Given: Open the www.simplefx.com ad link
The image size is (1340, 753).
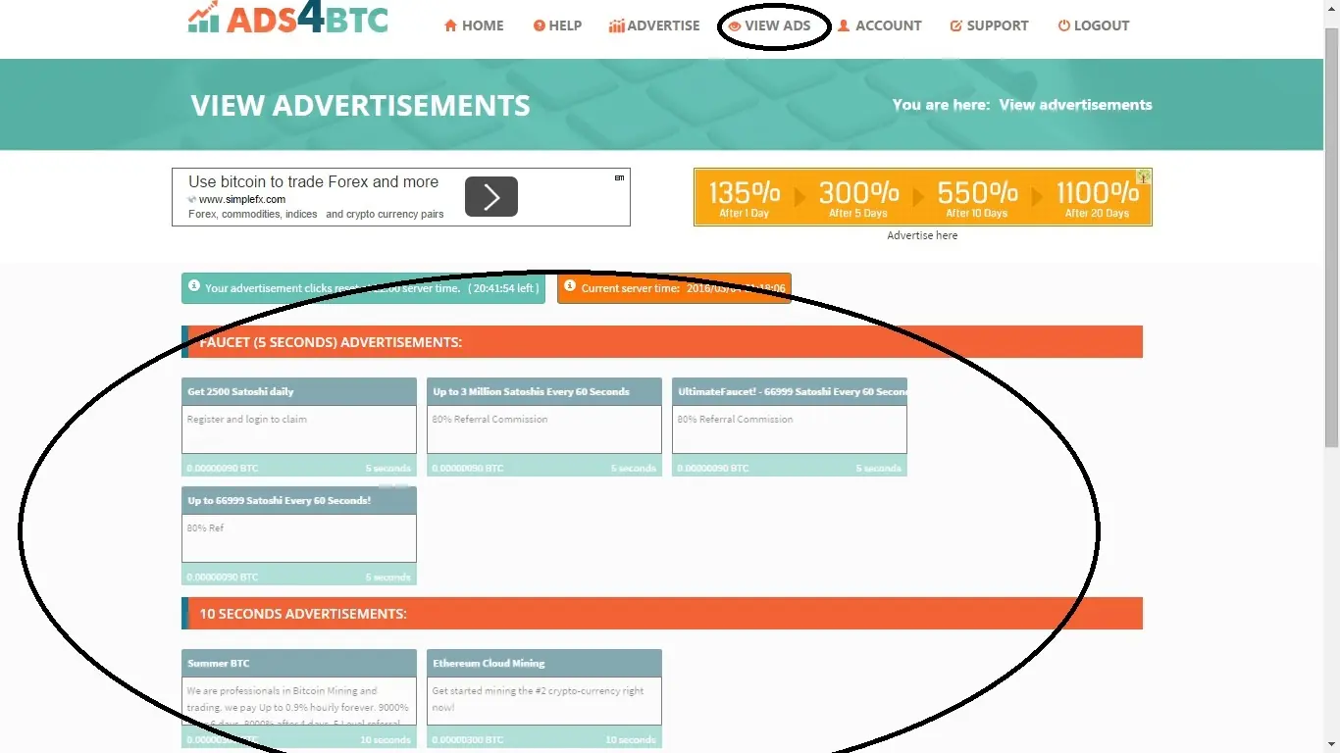Looking at the screenshot, I should (x=242, y=199).
